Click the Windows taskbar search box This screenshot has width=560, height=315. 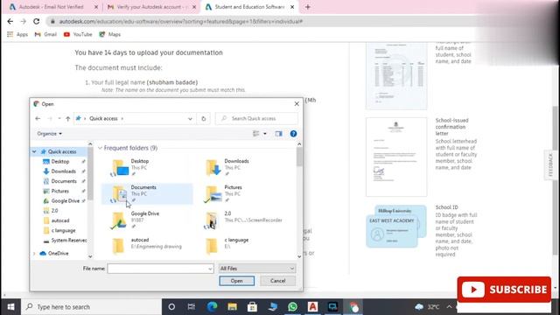(91, 307)
